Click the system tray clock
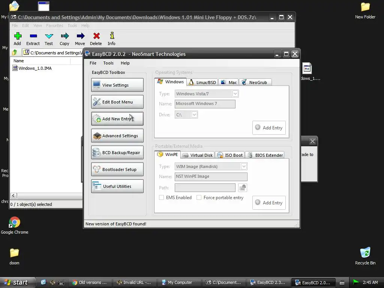This screenshot has height=288, width=384. [370, 282]
